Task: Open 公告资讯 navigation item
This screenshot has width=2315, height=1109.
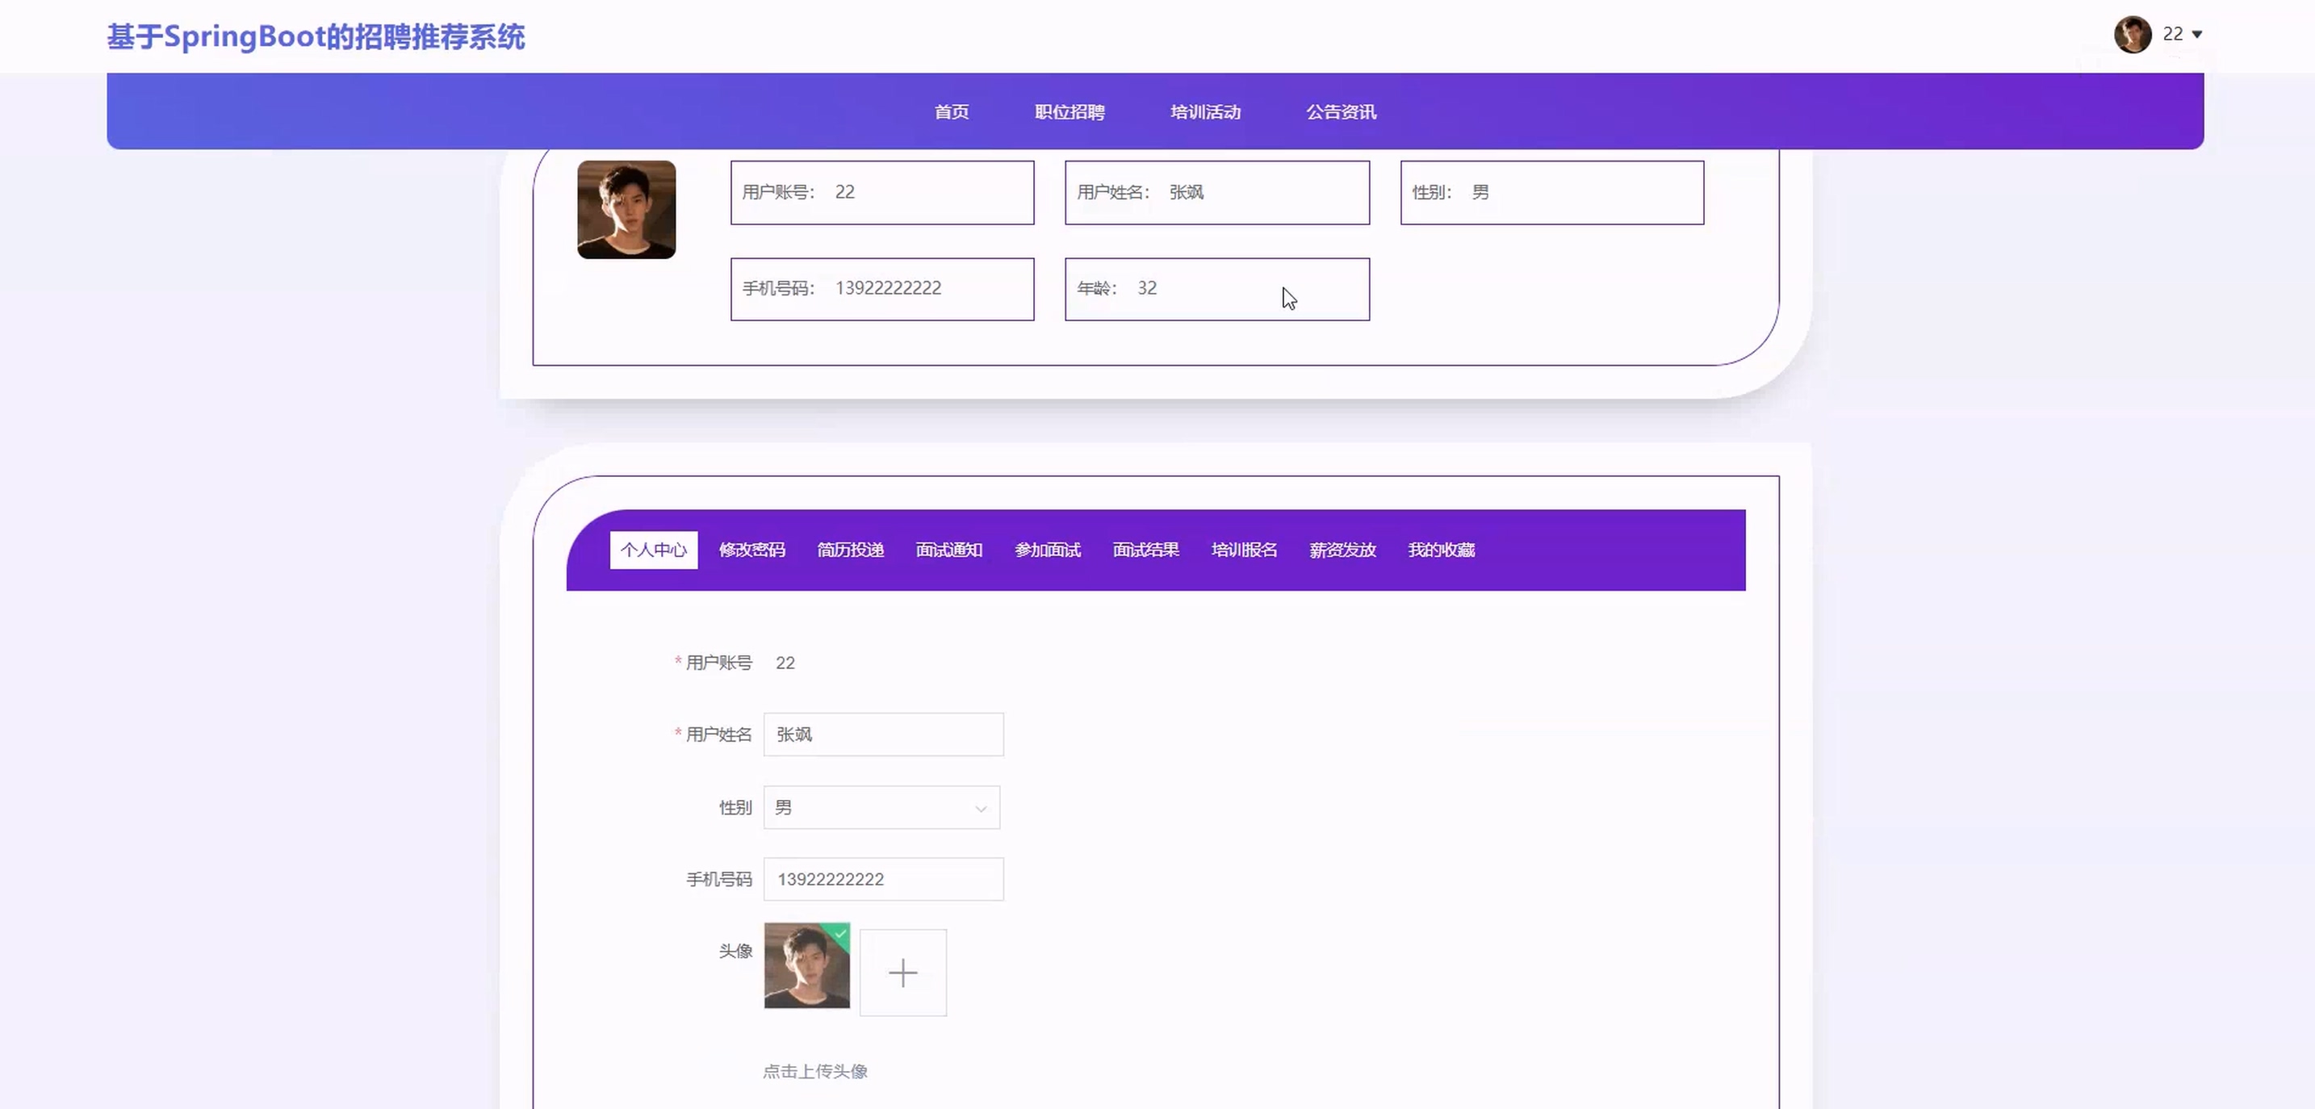Action: coord(1341,111)
